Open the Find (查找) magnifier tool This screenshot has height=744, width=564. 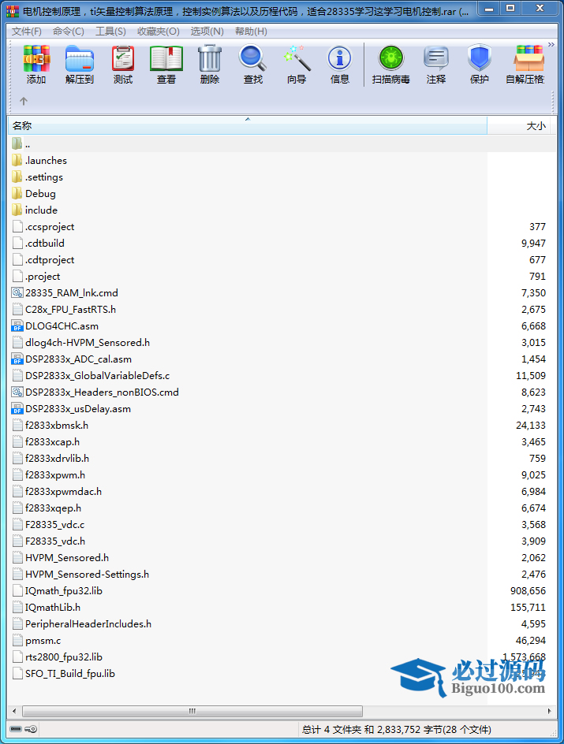point(252,65)
